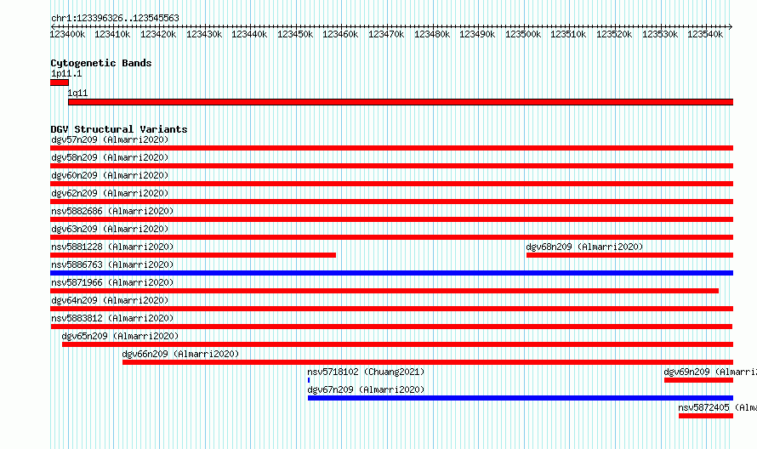Click the 123470k ruler tick label
The image size is (757, 449).
pyautogui.click(x=386, y=34)
